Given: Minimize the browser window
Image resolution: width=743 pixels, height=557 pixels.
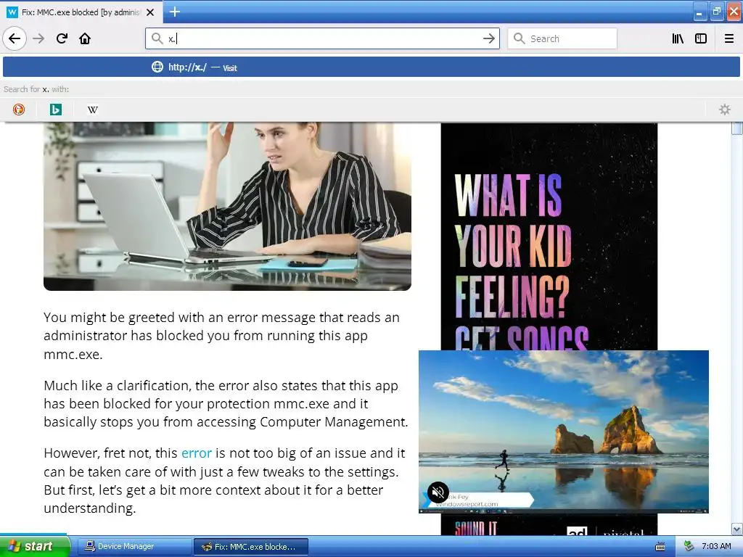Looking at the screenshot, I should pos(699,12).
